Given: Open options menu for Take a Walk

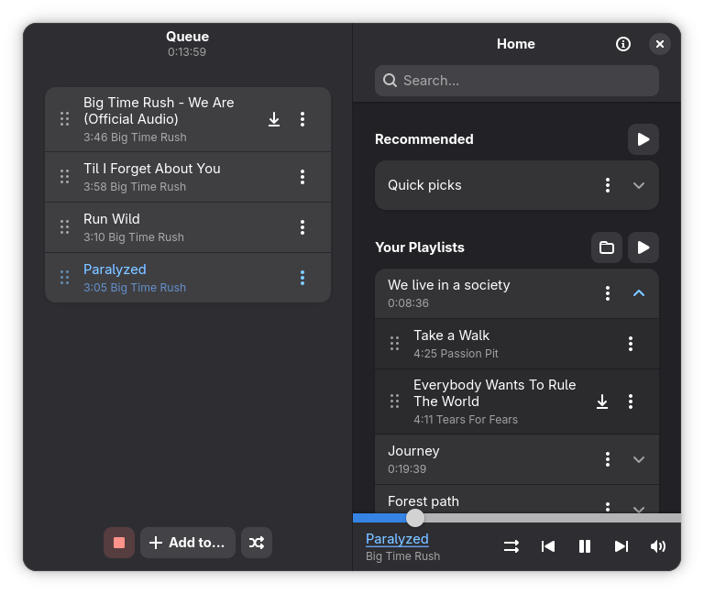Looking at the screenshot, I should [x=631, y=344].
